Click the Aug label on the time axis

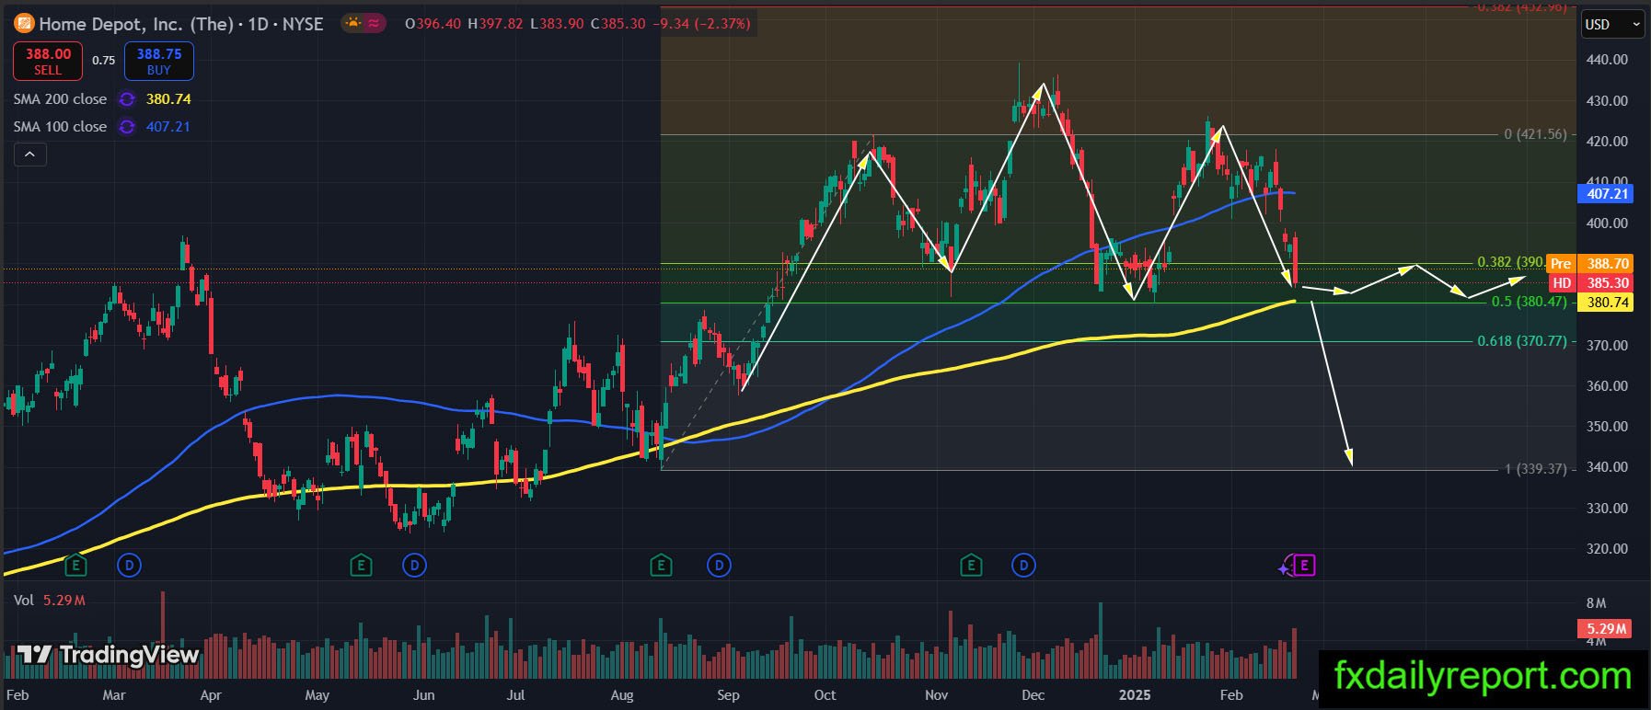pyautogui.click(x=622, y=695)
